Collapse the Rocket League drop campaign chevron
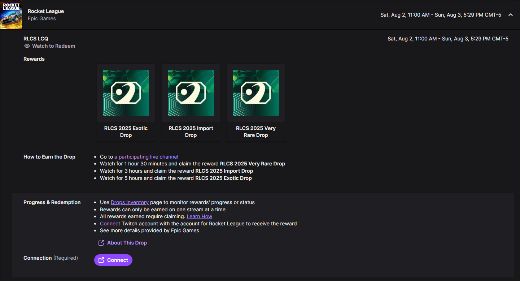 tap(510, 15)
